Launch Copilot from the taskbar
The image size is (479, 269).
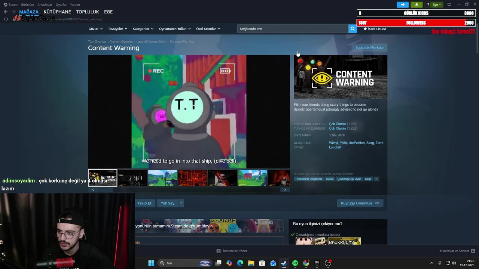[x=229, y=263]
